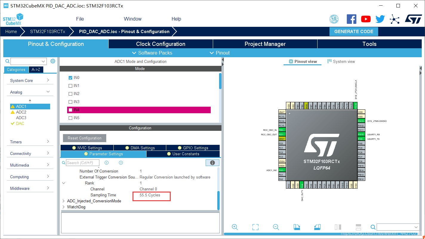Rotate the chip counter-clockwise

pos(317,227)
